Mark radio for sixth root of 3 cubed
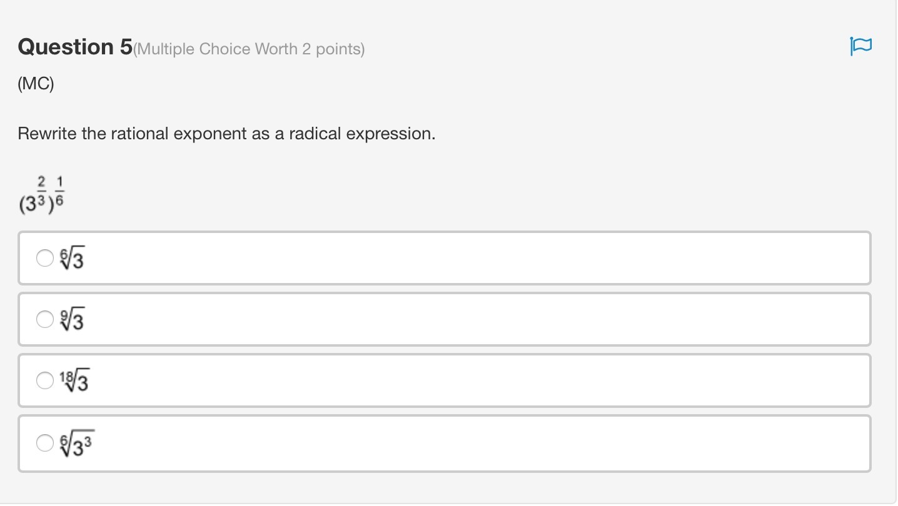898x506 pixels. coord(45,443)
